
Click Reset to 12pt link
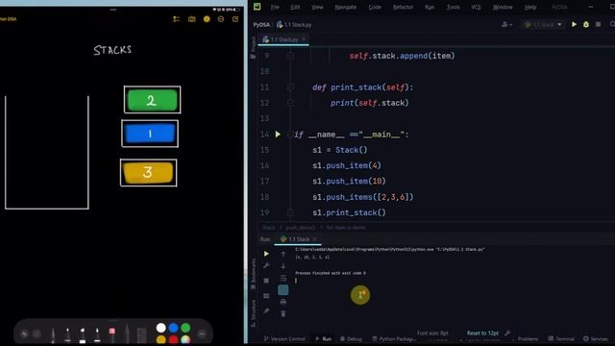point(482,334)
